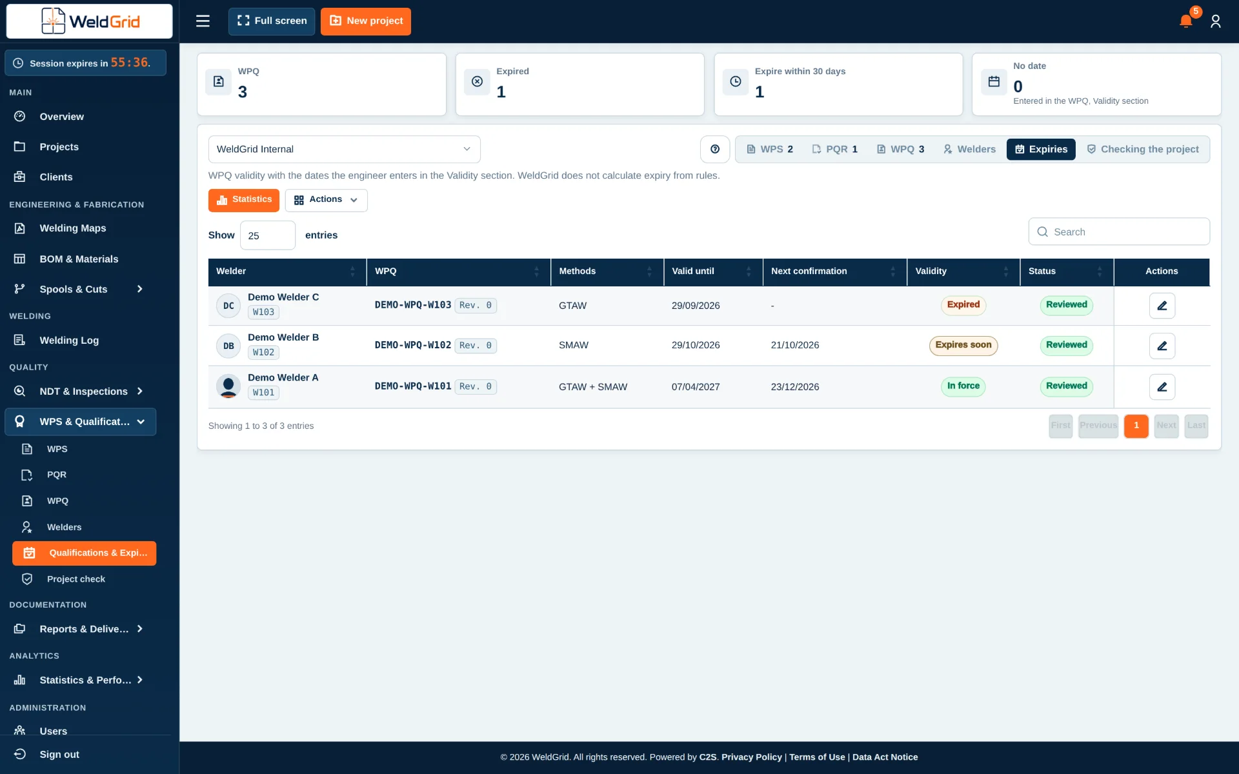Viewport: 1239px width, 774px height.
Task: Click pagination page 1 button
Action: coord(1136,426)
